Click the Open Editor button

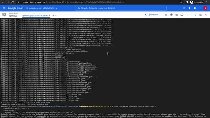click(x=152, y=14)
